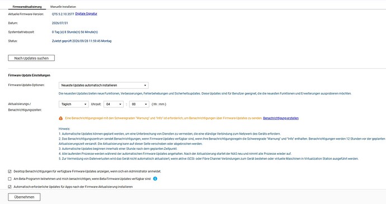386x204 pixels.
Task: Click Nach Updates suchen button
Action: point(31,58)
